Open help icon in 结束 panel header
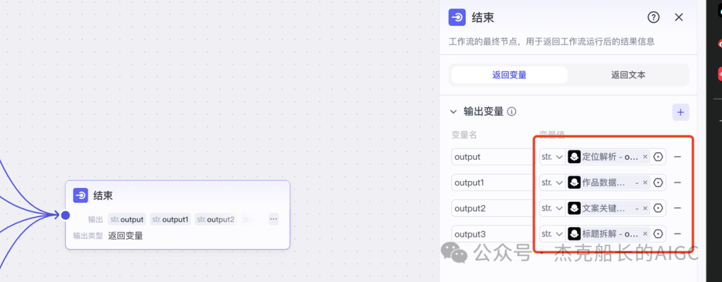722x282 pixels. [653, 17]
